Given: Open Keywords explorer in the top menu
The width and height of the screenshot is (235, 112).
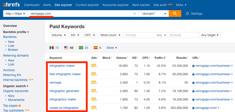Looking at the screenshot, I should 115,5.
